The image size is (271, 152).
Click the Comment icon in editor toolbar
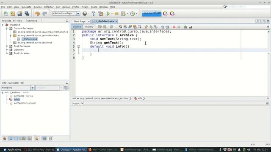coord(185,27)
